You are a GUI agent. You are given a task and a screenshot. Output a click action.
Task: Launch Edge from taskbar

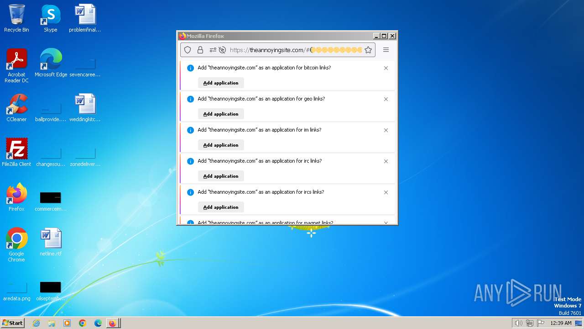click(x=98, y=323)
